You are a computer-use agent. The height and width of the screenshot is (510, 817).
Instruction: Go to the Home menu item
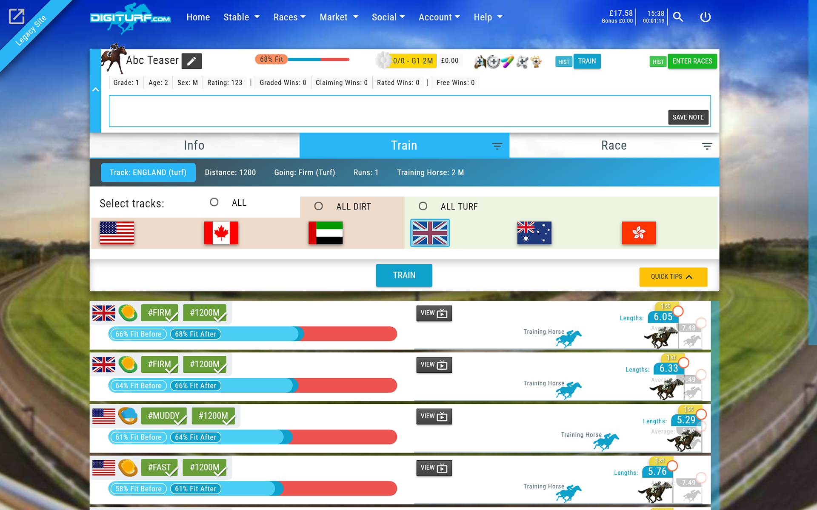point(198,17)
